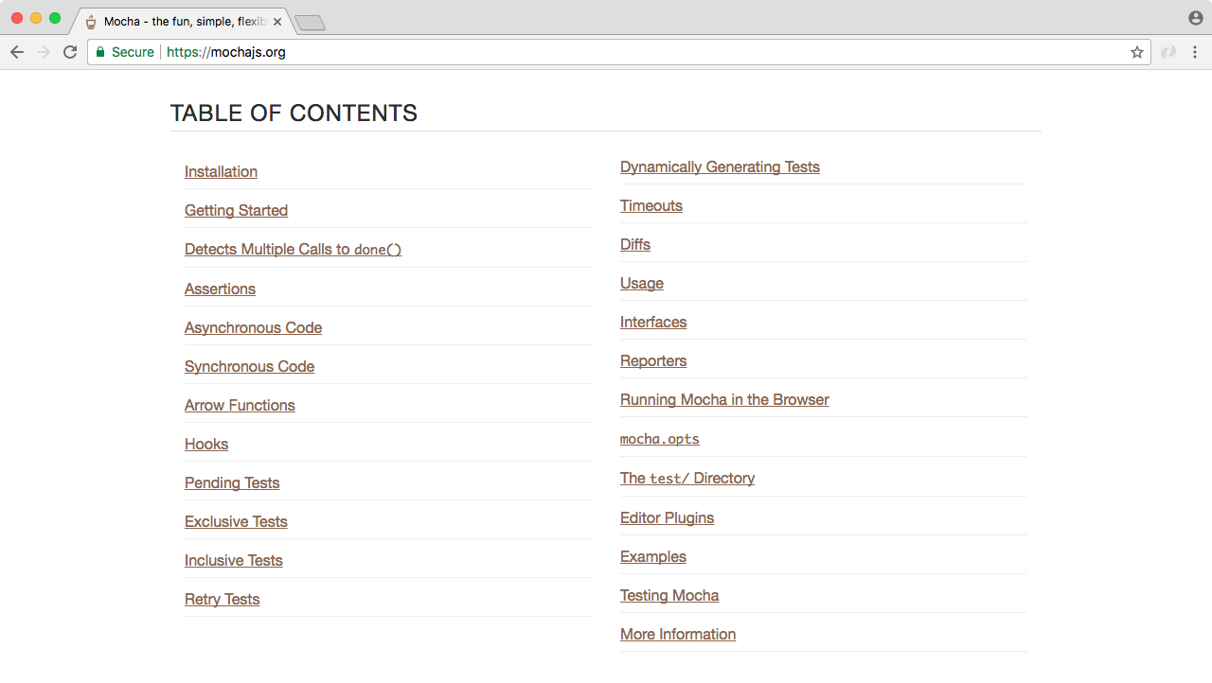Click the extension icon beside bookmark star
The image size is (1212, 683).
1168,52
